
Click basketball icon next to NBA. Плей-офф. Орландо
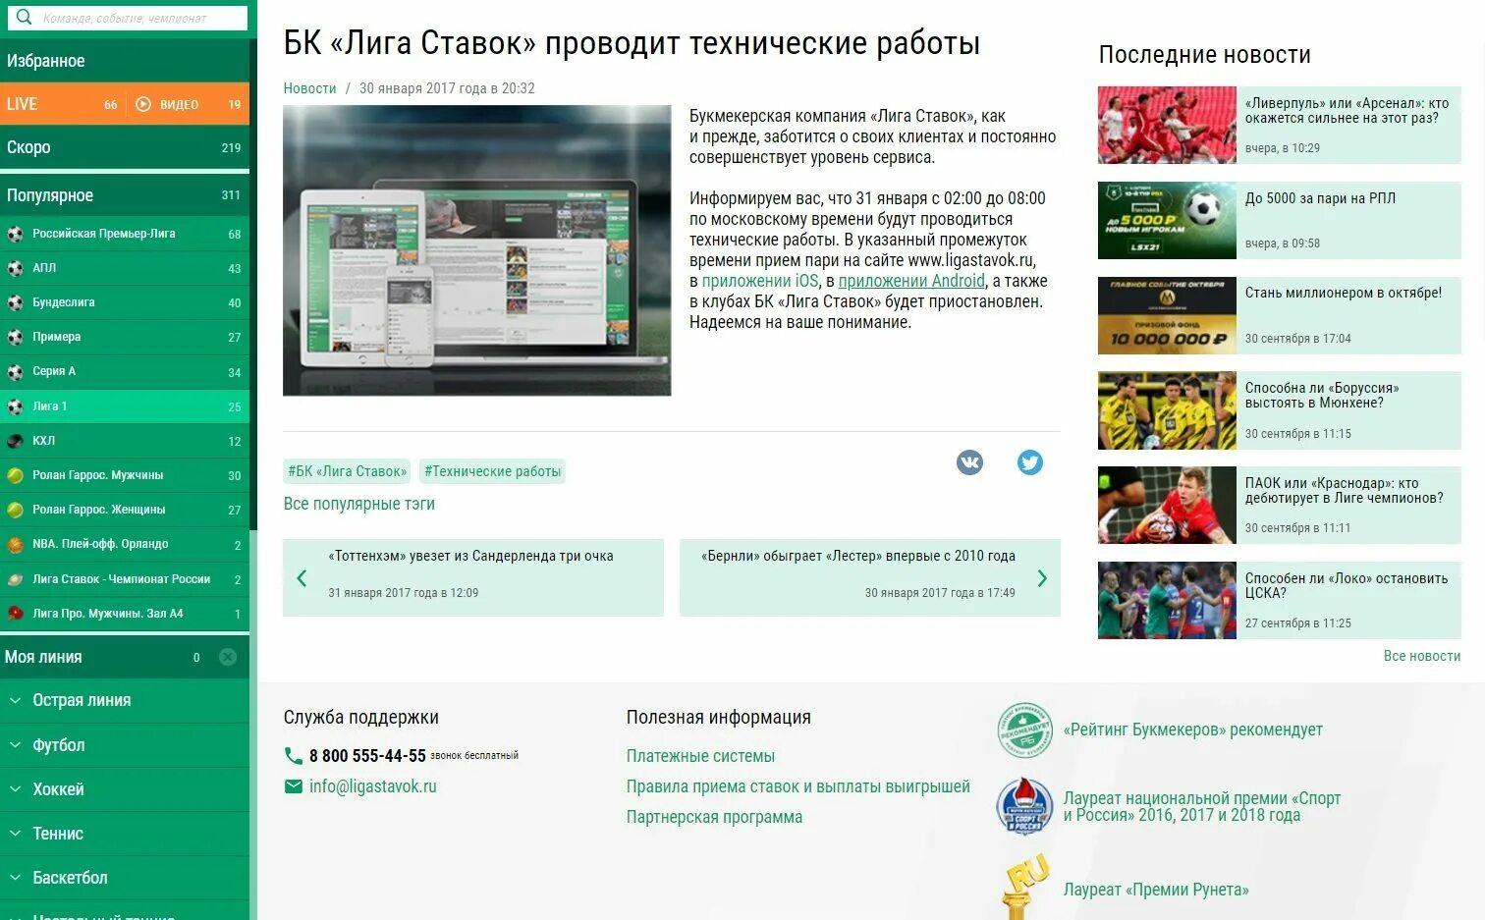pyautogui.click(x=15, y=544)
